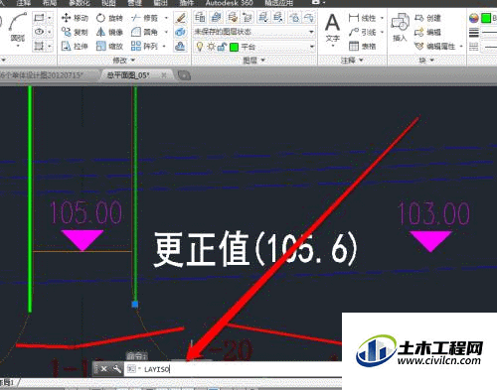Click the Insert block (插入) button

pyautogui.click(x=400, y=28)
